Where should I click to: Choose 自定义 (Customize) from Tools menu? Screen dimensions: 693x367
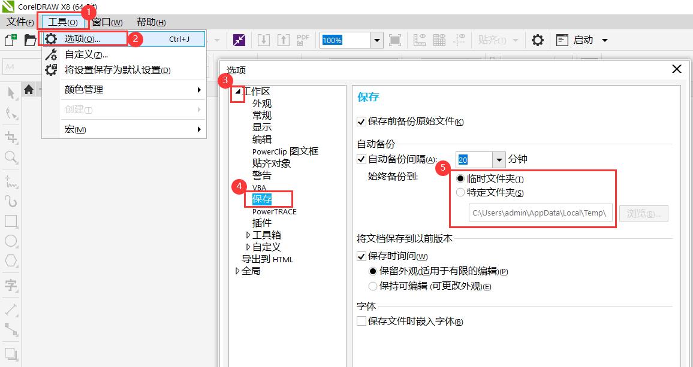[x=86, y=55]
